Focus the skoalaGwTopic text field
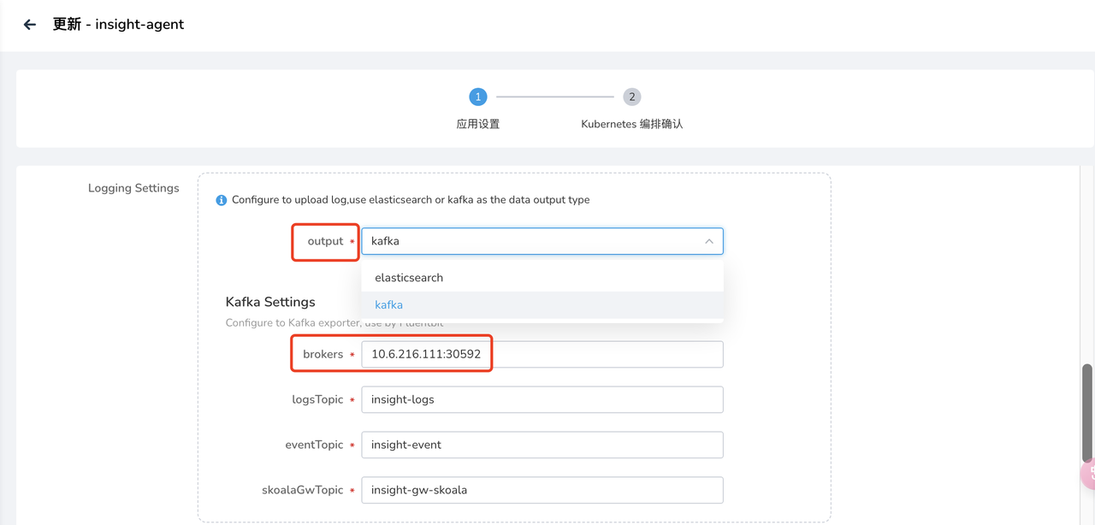This screenshot has height=525, width=1095. click(x=542, y=490)
